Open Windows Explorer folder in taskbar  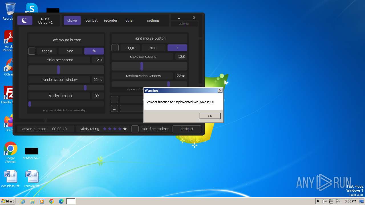[x=32, y=201]
